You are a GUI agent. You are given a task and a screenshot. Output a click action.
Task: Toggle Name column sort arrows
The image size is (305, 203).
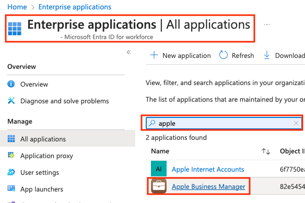266,151
